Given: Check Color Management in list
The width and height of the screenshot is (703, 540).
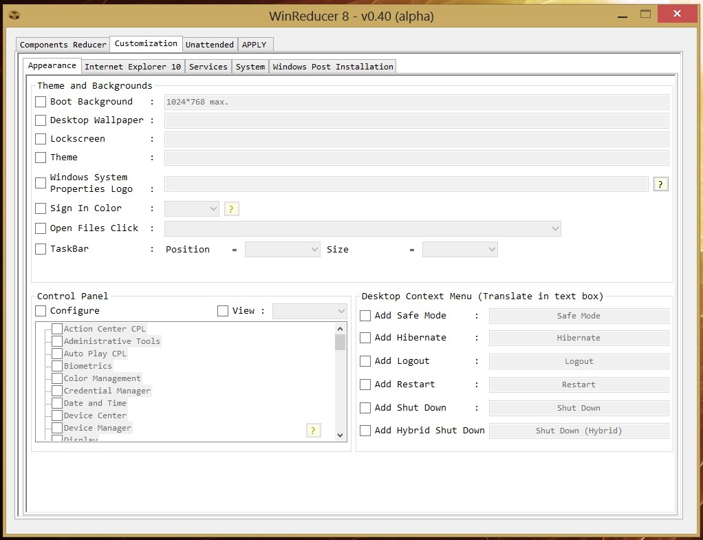Looking at the screenshot, I should click(57, 378).
